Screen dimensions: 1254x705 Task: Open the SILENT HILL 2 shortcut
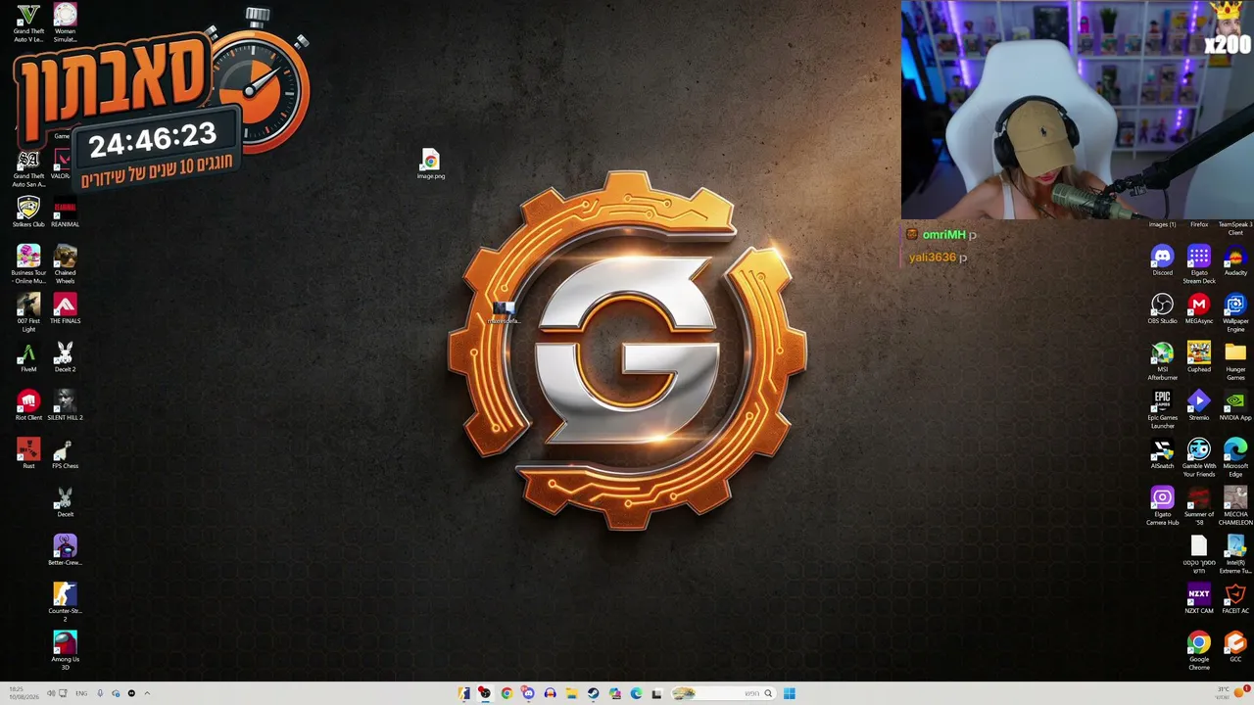point(65,405)
